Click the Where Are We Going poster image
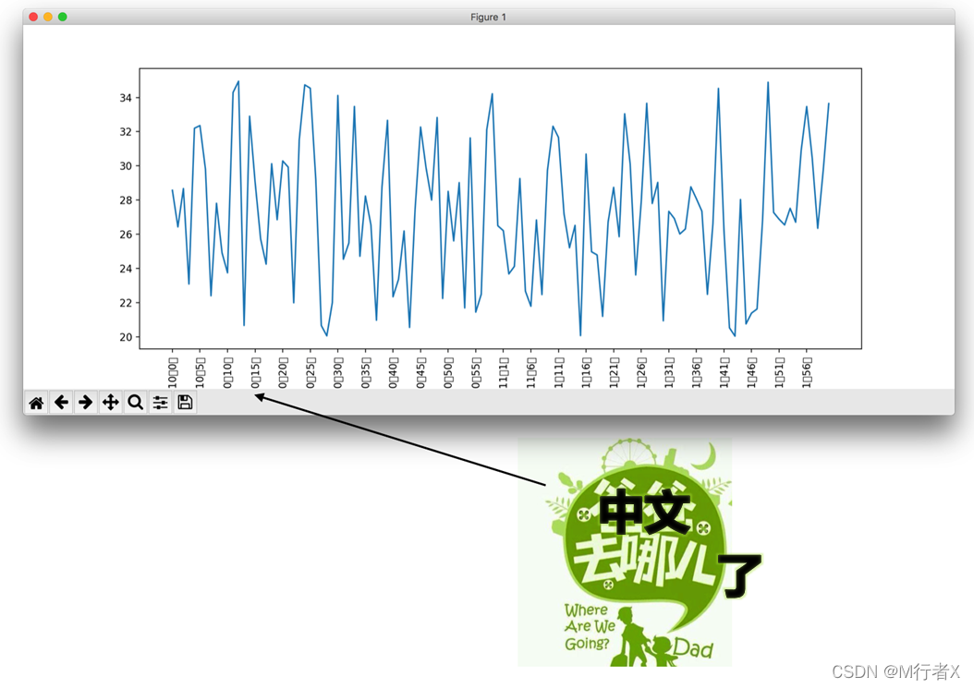974x689 pixels. 625,551
